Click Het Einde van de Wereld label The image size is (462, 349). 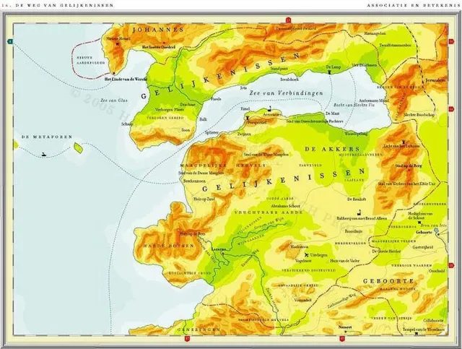126,79
